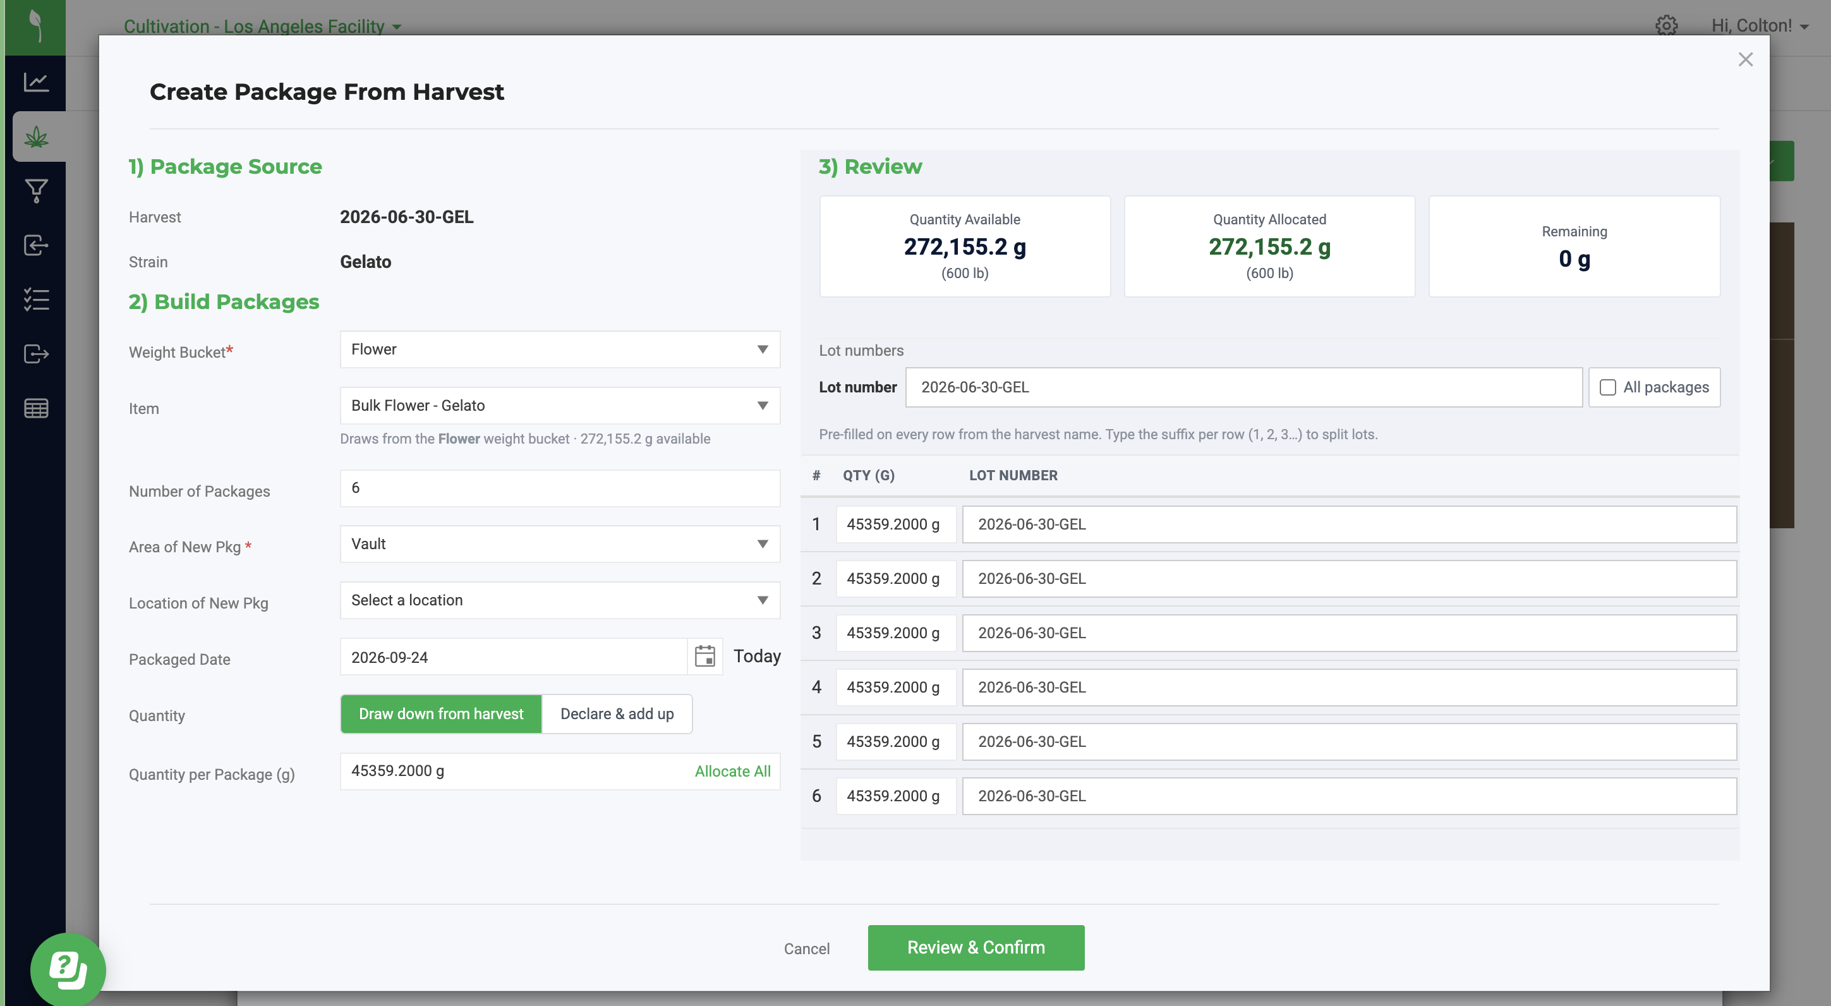The image size is (1831, 1006).
Task: Click the Quantity Available card
Action: 965,246
